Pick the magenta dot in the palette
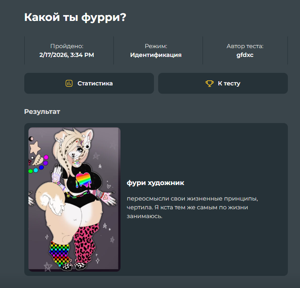Screen dimensions: 300x288 pos(46,157)
